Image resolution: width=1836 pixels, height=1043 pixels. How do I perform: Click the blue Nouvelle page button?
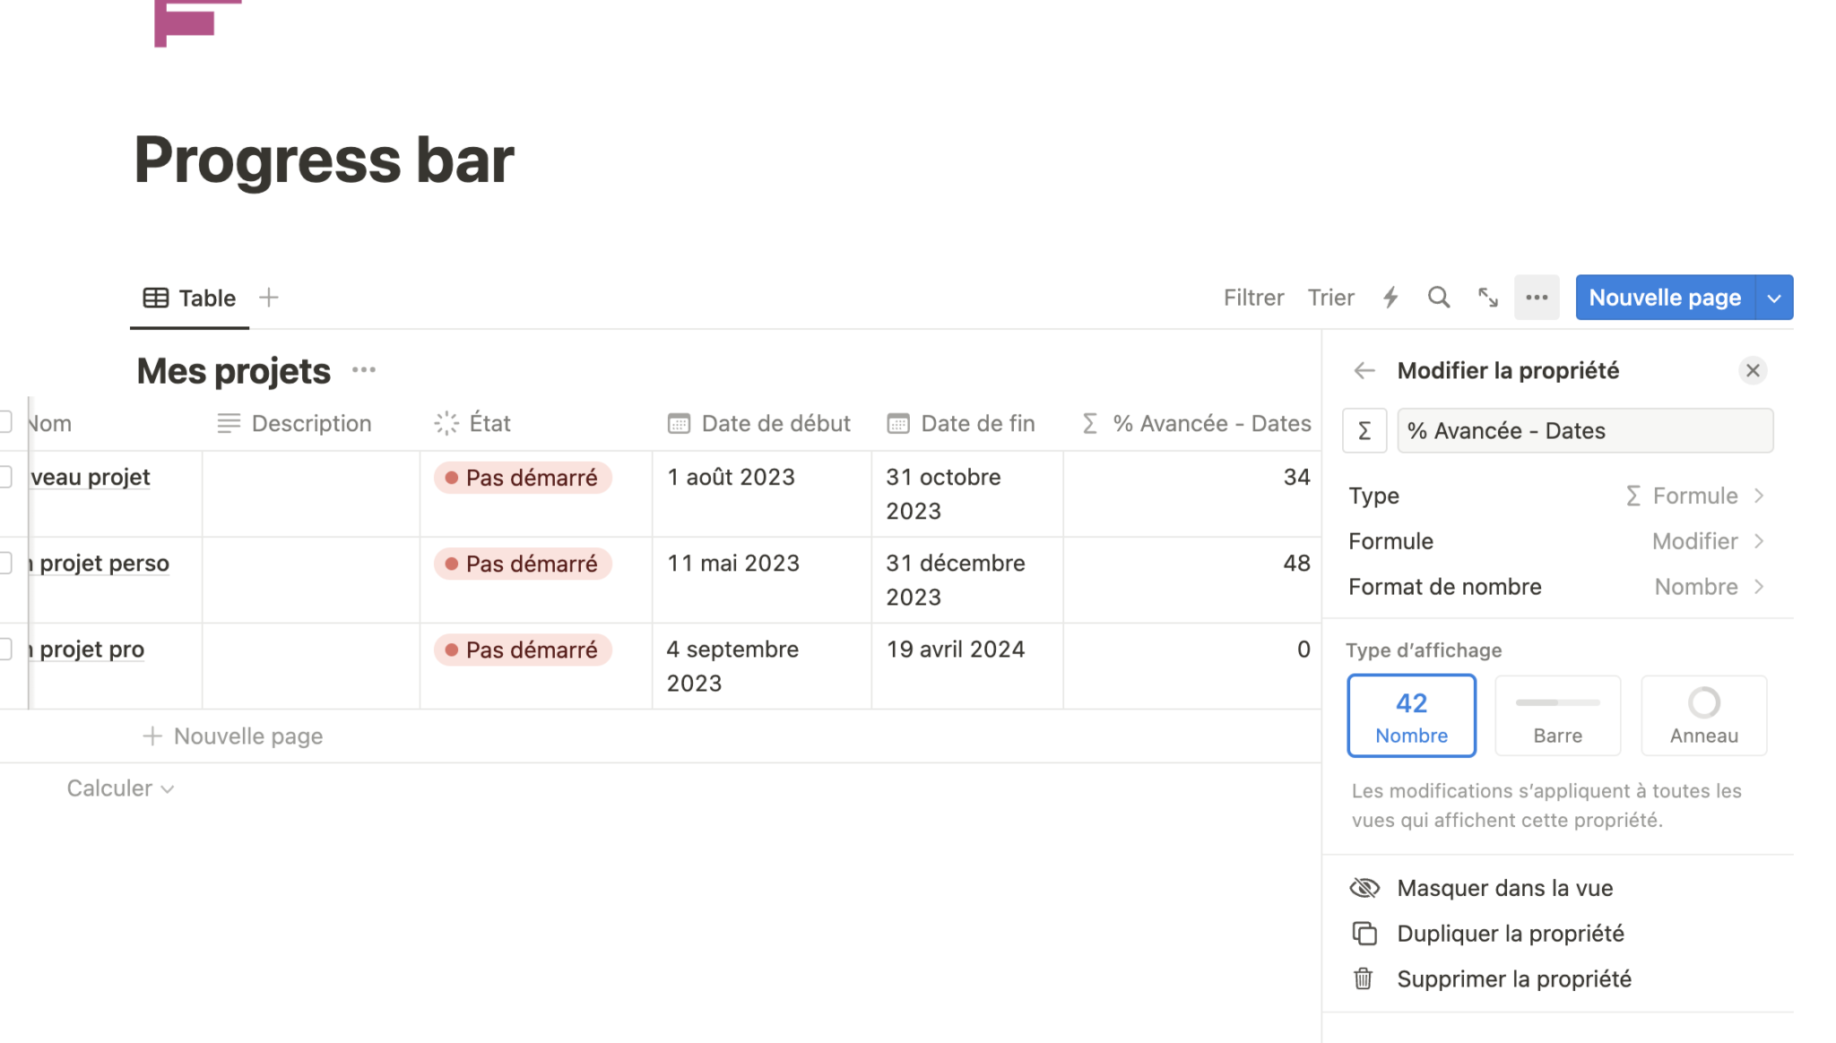[1665, 297]
